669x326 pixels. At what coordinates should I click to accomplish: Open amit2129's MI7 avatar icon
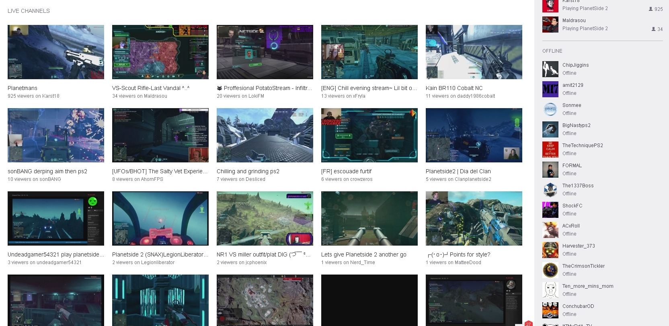550,89
